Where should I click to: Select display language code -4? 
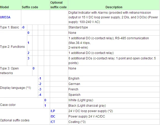click(40, 95)
